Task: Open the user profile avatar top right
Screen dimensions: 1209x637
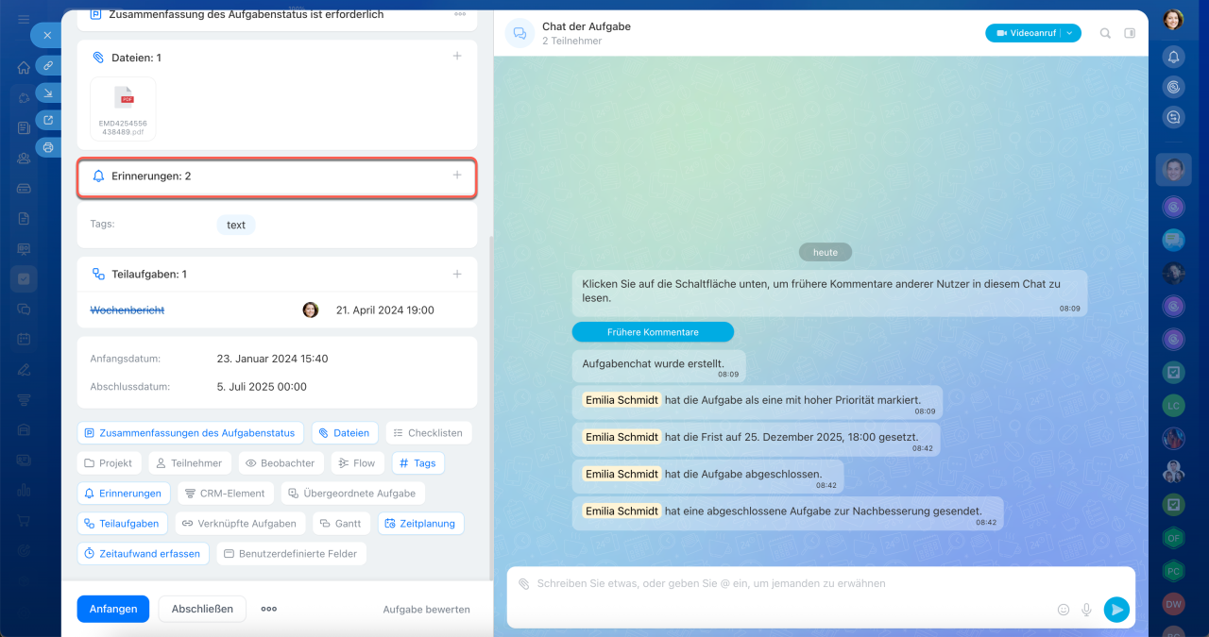Action: (x=1173, y=19)
